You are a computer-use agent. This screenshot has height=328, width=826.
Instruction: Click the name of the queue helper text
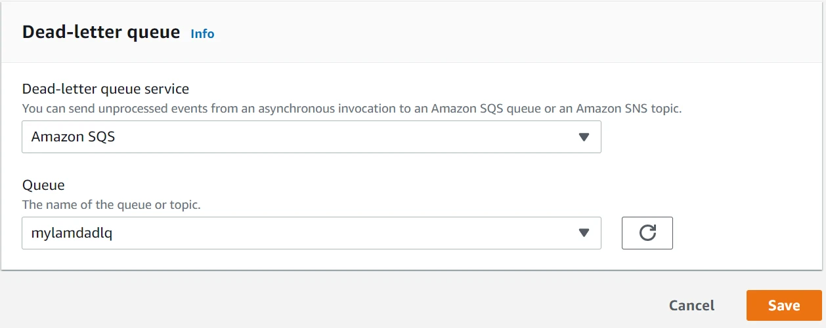pyautogui.click(x=112, y=205)
